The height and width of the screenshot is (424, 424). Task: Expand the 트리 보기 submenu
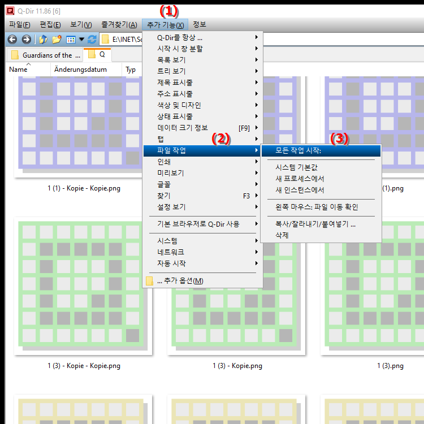coord(202,71)
